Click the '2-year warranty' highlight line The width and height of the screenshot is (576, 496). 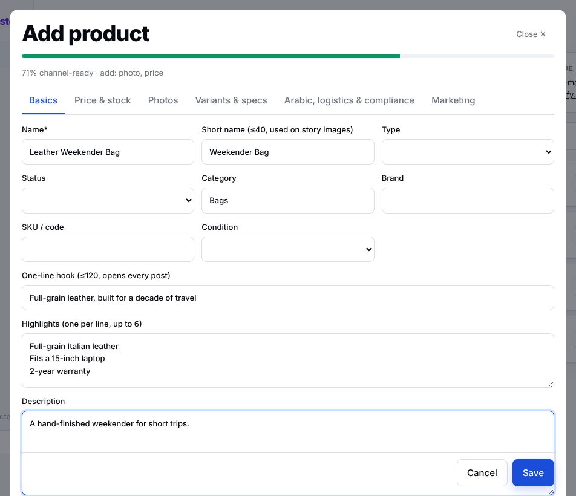click(60, 371)
